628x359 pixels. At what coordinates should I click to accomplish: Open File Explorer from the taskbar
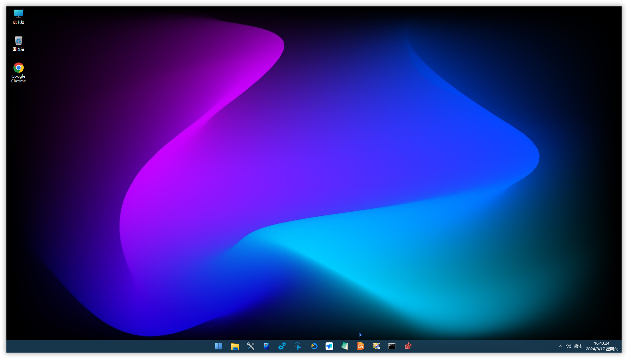[235, 346]
